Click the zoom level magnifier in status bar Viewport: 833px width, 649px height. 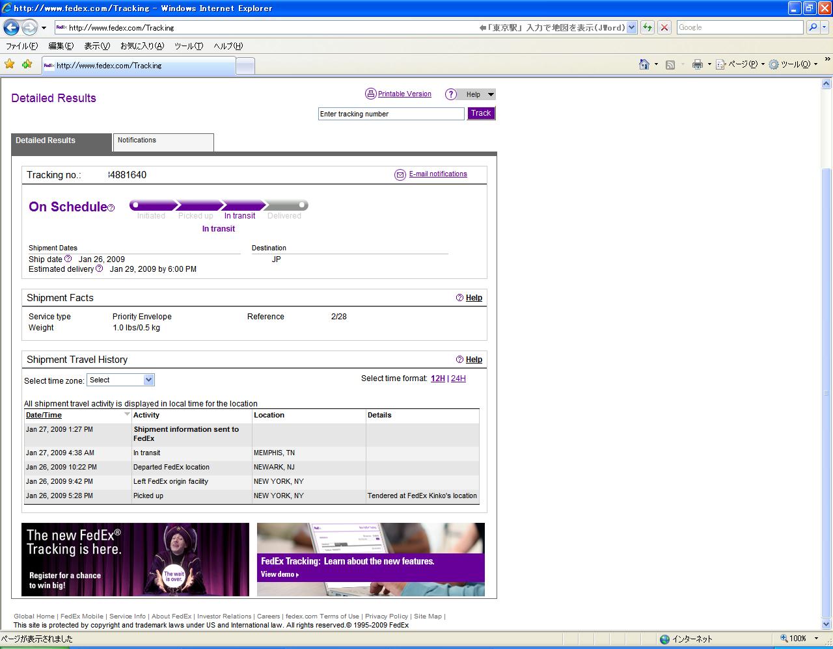tap(784, 639)
